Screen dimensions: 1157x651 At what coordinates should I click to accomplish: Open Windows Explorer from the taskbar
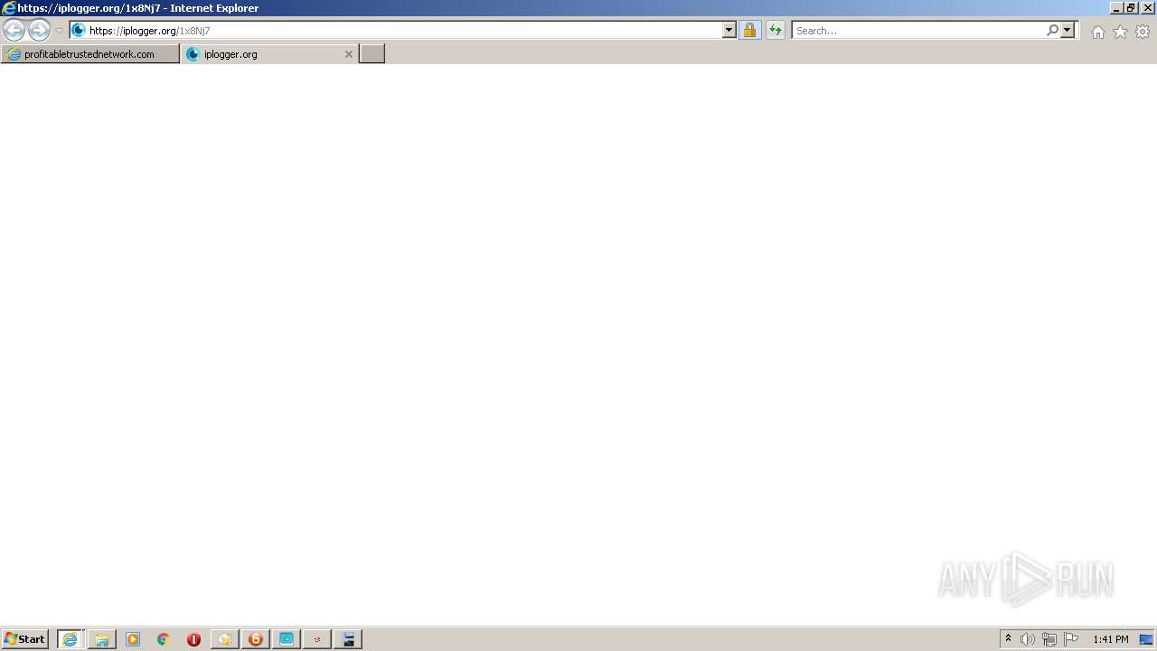point(102,639)
